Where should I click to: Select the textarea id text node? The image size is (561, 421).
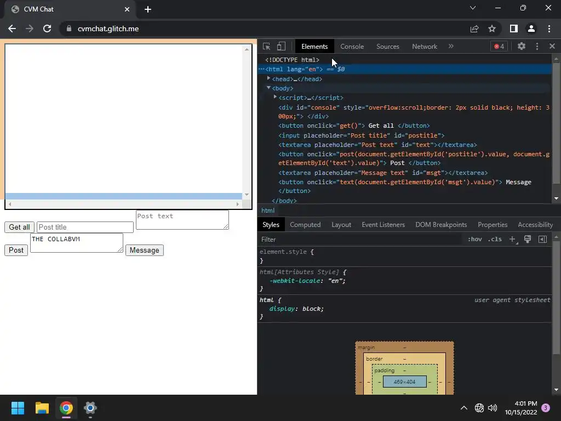[x=377, y=145]
